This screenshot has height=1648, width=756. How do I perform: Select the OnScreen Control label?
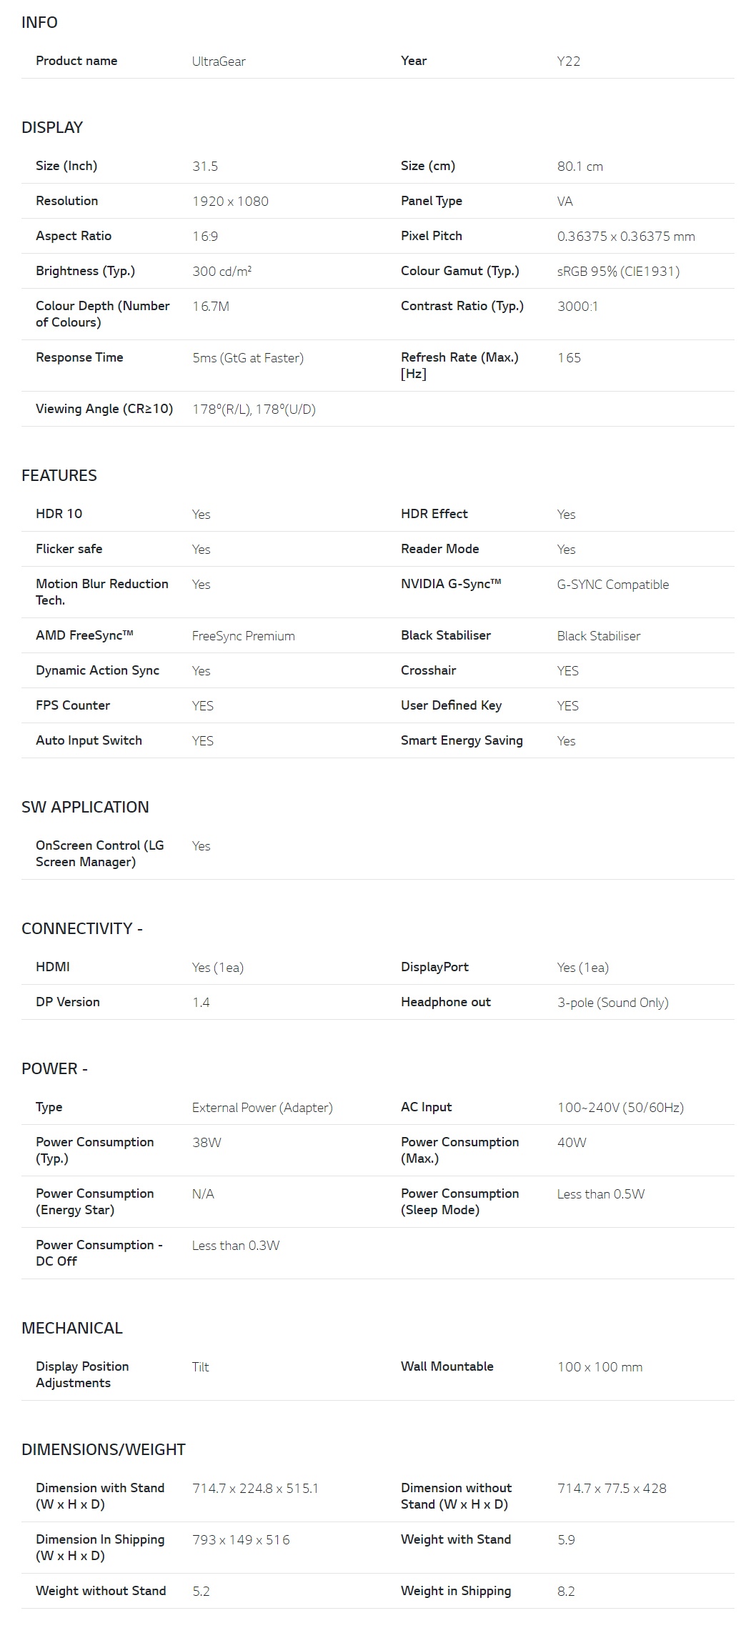point(100,853)
